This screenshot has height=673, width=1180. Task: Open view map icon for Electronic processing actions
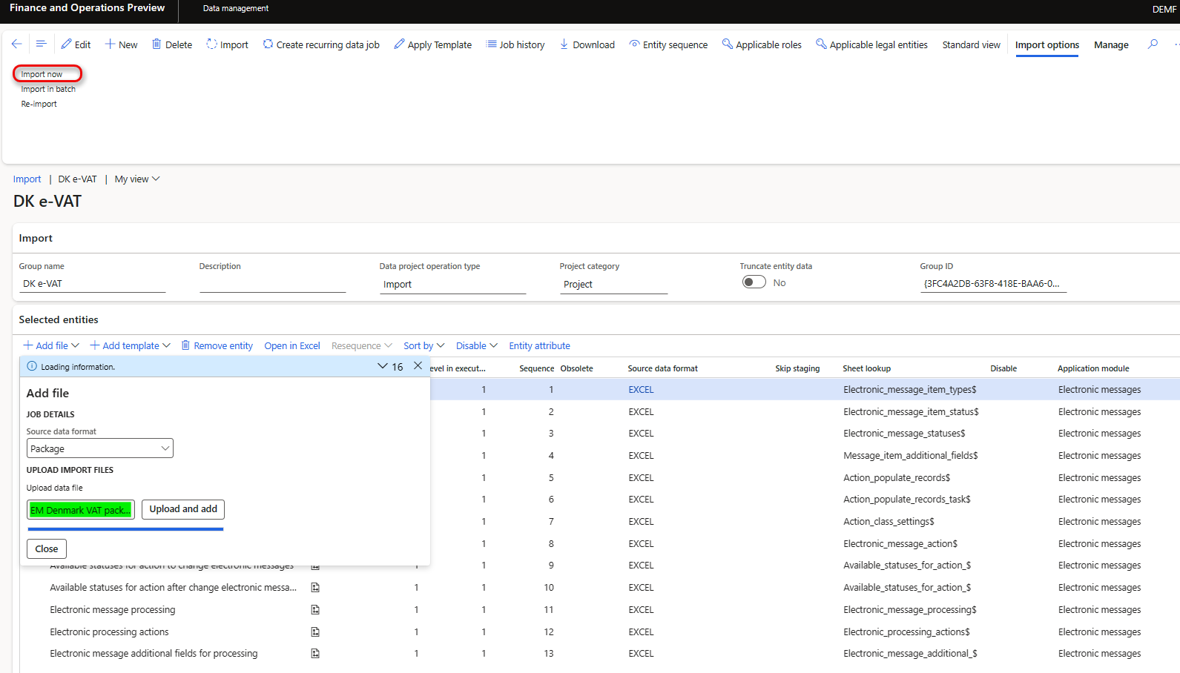coord(315,632)
